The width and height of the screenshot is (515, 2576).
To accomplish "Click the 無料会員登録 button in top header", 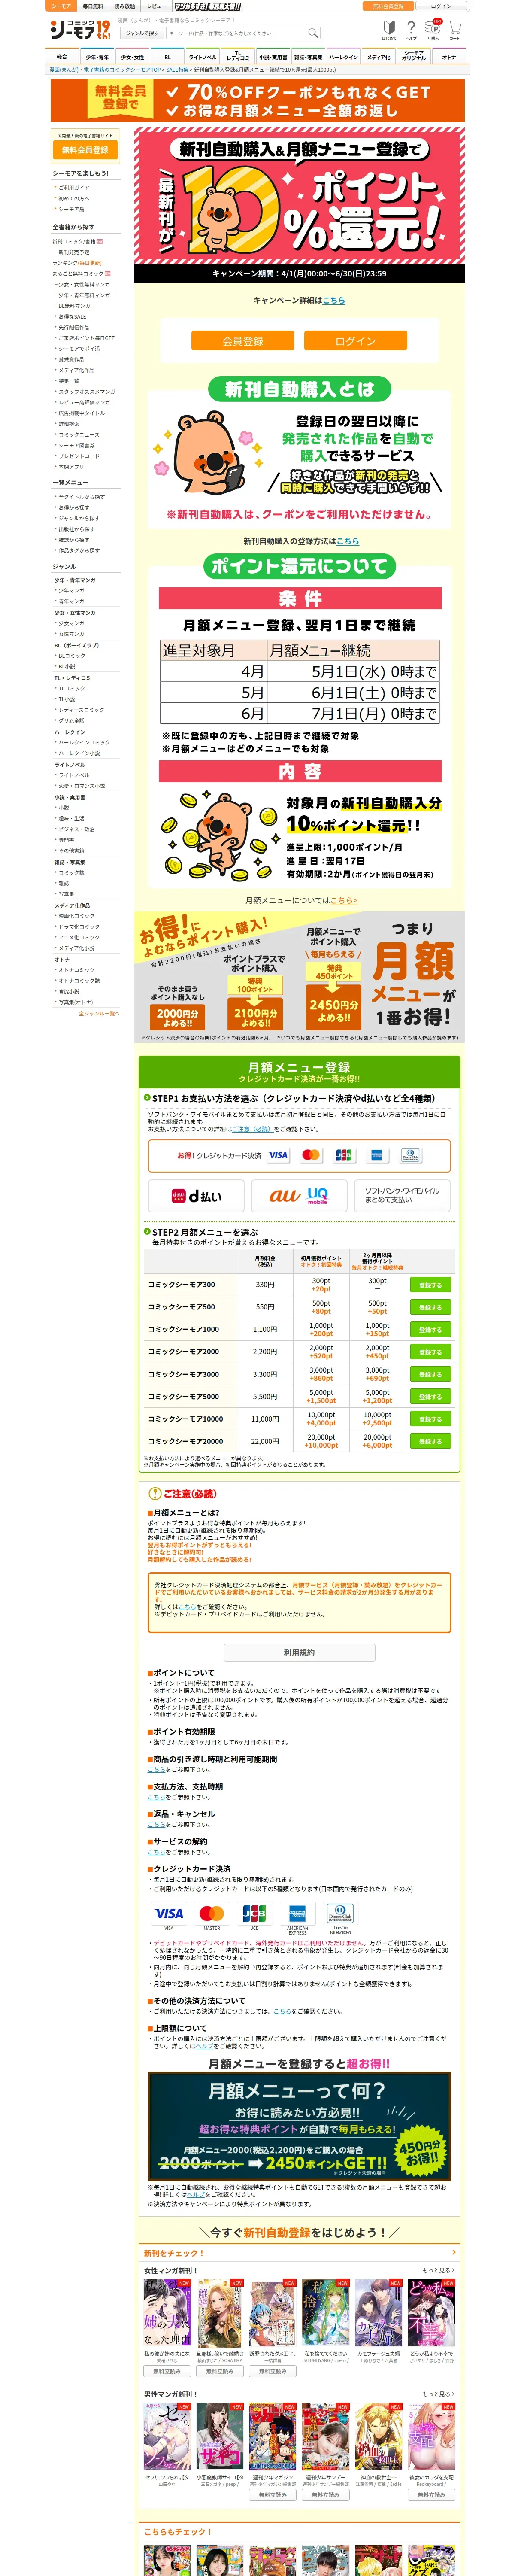I will [x=388, y=6].
